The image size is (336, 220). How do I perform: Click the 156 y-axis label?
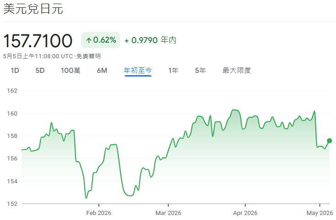[x=12, y=159]
